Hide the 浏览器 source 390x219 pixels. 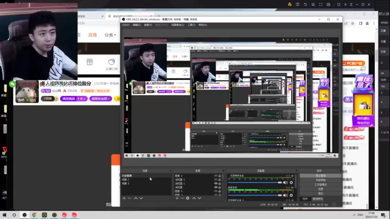point(215,187)
